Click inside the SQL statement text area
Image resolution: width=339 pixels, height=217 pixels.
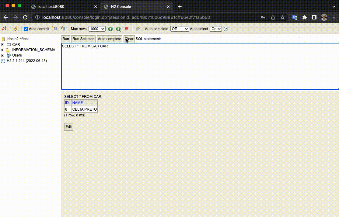coord(200,66)
